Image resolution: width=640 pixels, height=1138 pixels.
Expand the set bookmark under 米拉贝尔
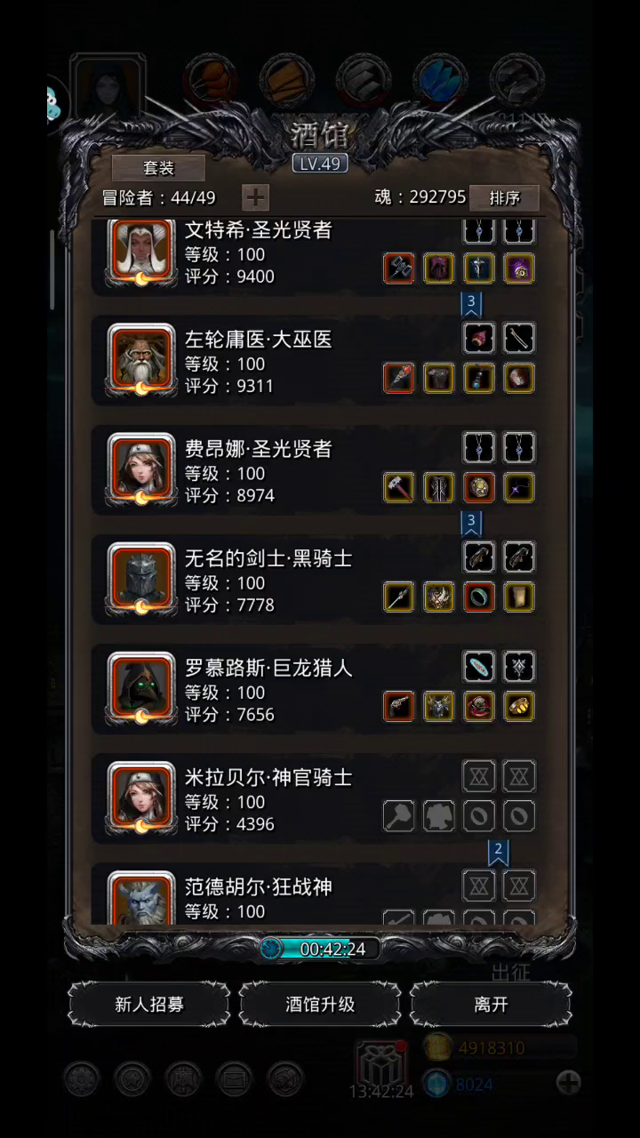(x=498, y=850)
